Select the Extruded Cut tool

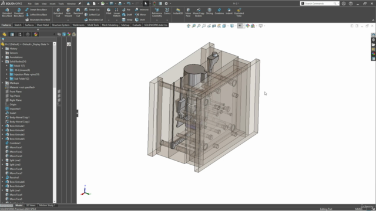[58, 12]
